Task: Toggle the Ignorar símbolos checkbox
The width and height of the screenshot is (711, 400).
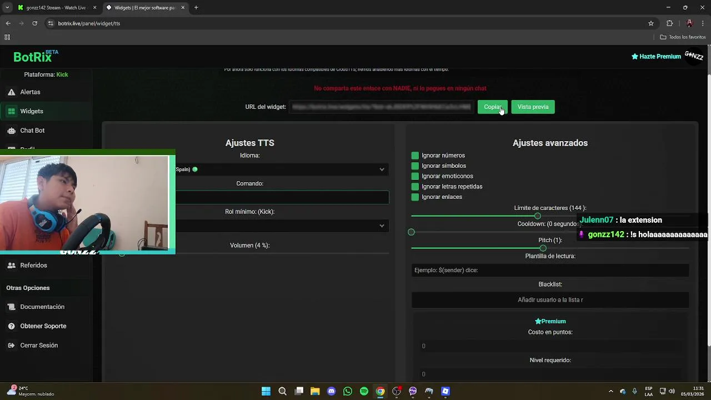Action: 415,166
